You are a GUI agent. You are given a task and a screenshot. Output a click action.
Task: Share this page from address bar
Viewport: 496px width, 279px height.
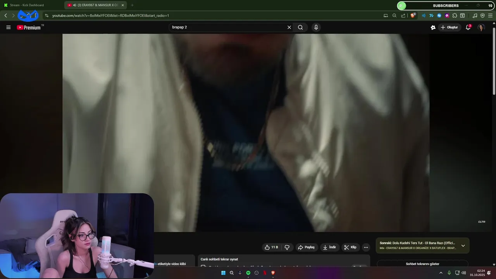click(403, 15)
